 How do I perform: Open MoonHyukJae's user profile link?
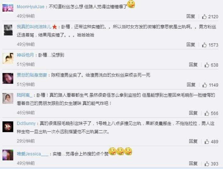[31, 7]
